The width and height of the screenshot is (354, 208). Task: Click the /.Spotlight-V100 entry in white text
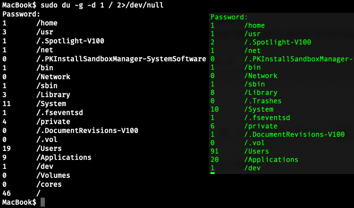(70, 41)
